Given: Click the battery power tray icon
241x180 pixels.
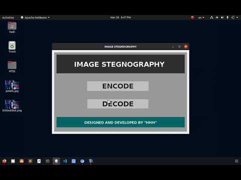Looking at the screenshot, I should [233, 17].
